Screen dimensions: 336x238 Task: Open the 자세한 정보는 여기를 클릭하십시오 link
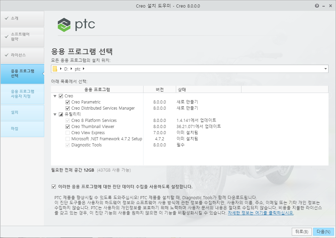tap(261, 213)
